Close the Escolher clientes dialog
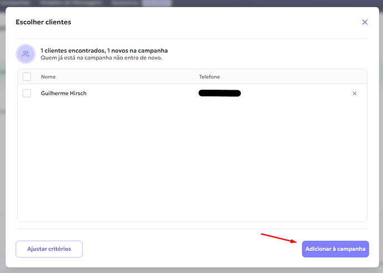The image size is (383, 273). [x=365, y=22]
